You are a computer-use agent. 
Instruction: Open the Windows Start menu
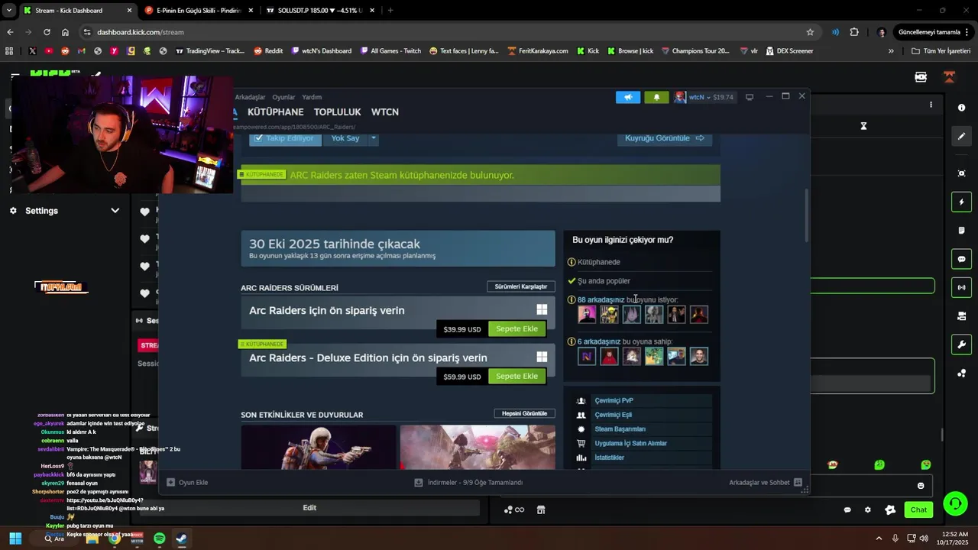click(15, 539)
